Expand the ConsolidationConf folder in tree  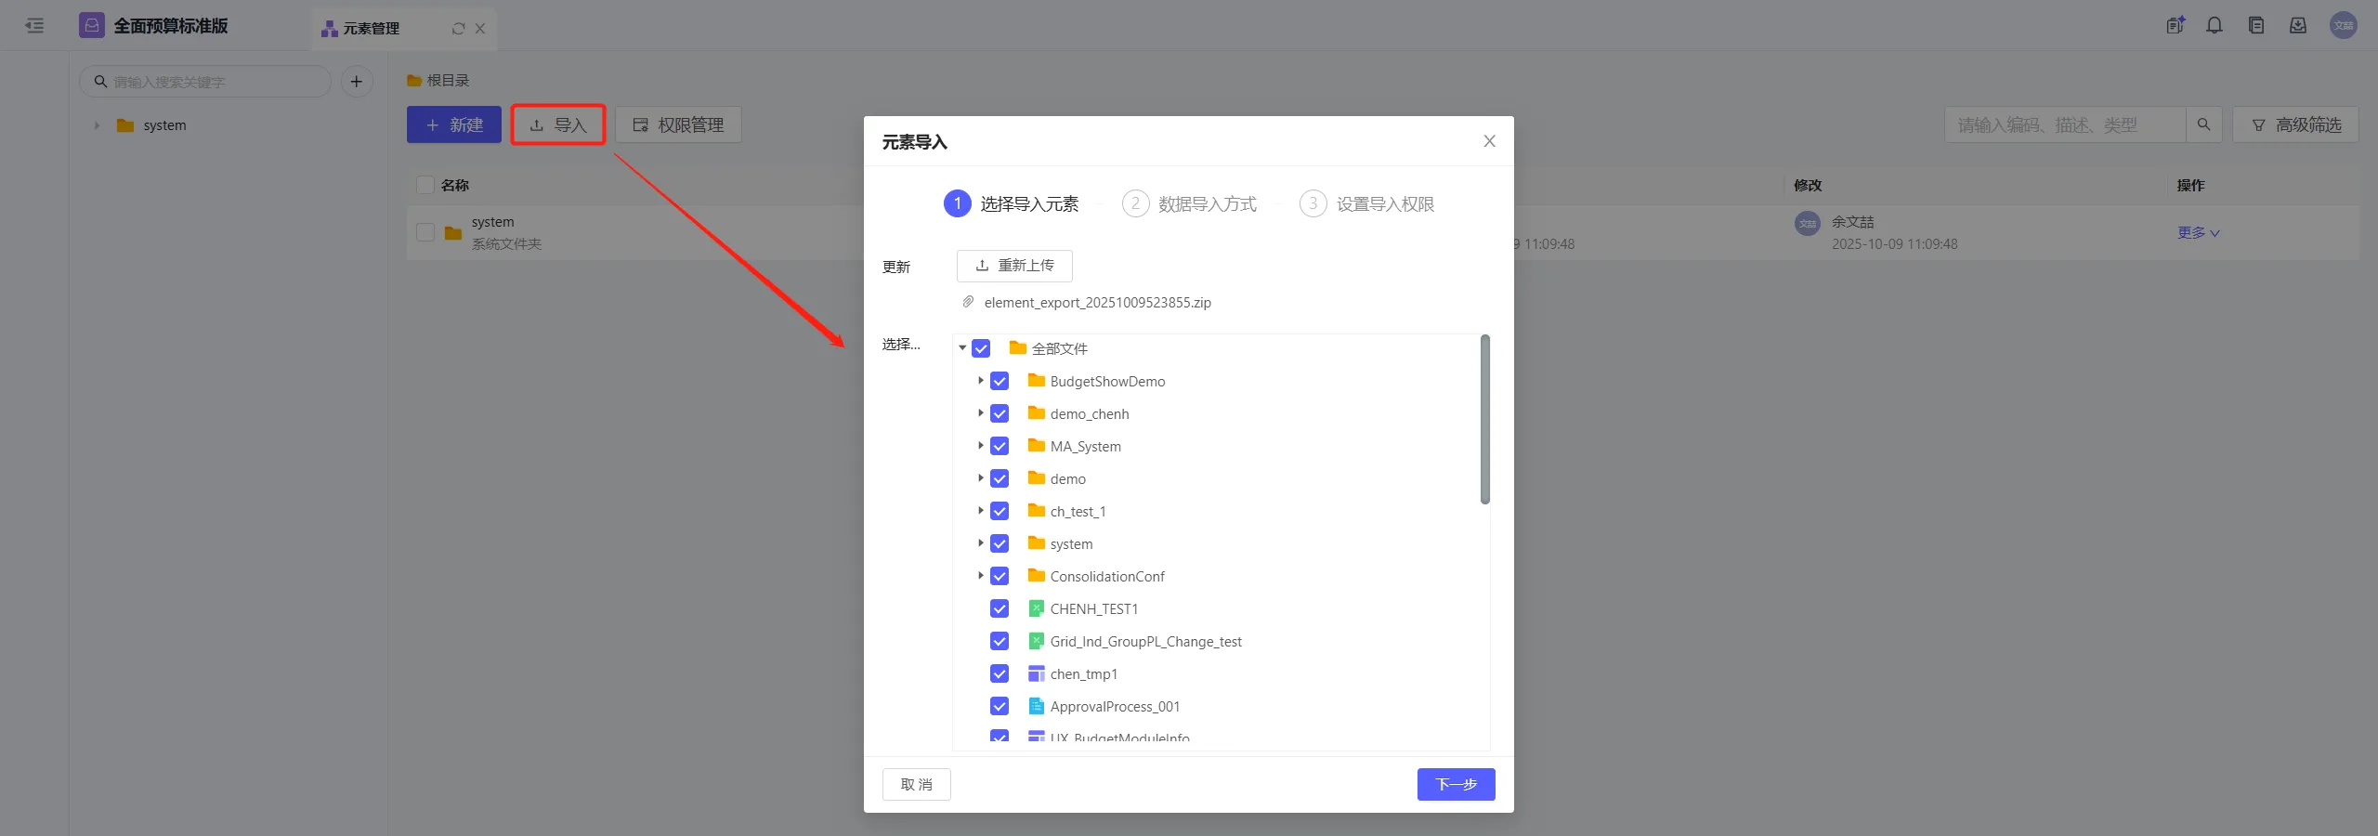[980, 576]
